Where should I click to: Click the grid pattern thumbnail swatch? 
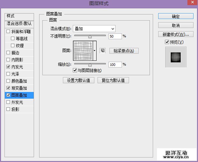coord(83,51)
